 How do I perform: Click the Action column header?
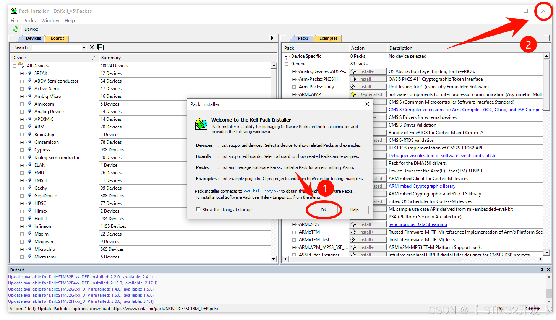point(368,48)
